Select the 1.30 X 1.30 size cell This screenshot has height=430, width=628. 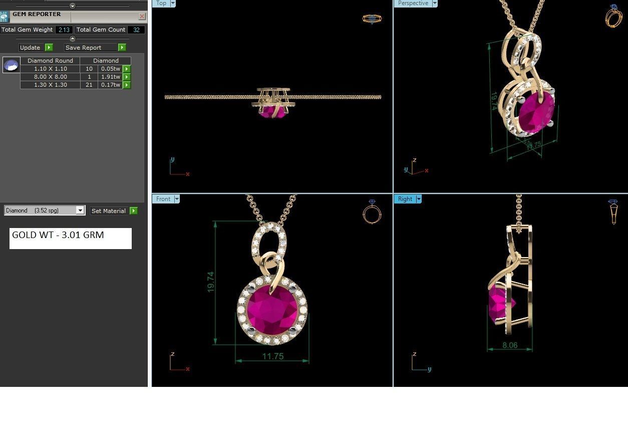50,85
